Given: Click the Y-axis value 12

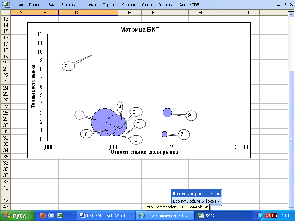Looking at the screenshot, I should (40, 34).
